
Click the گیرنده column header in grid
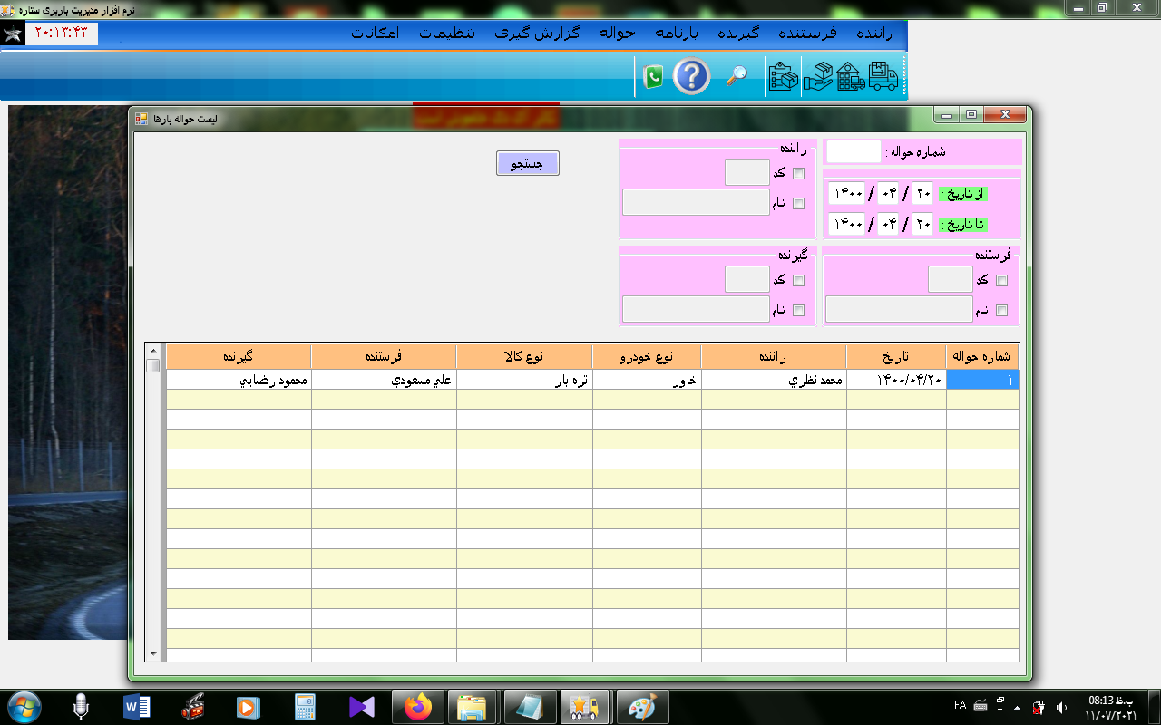[x=239, y=357]
